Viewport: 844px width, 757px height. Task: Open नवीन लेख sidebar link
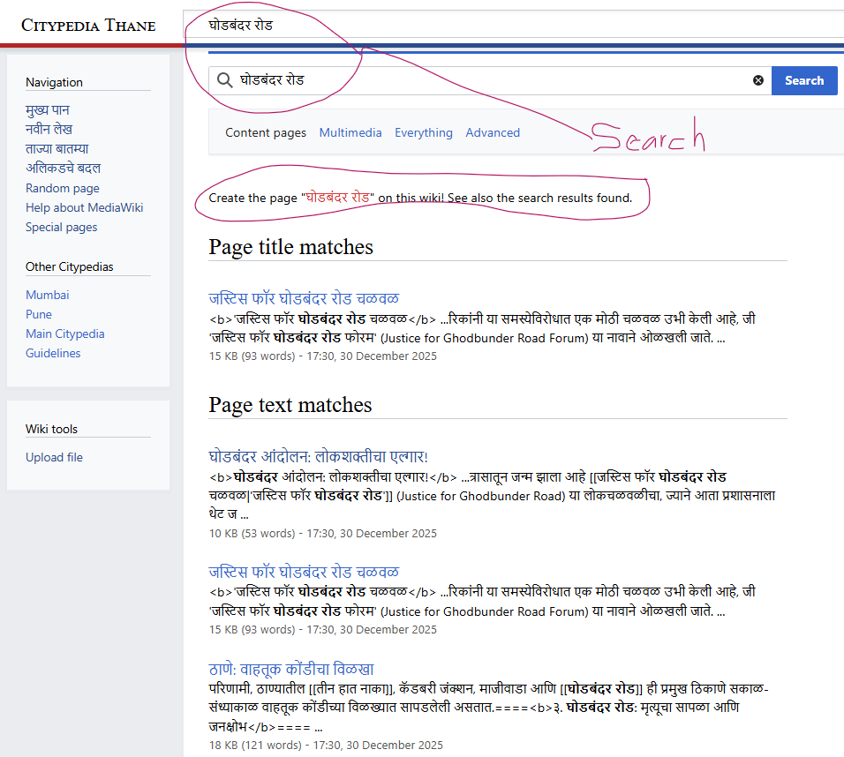(49, 130)
